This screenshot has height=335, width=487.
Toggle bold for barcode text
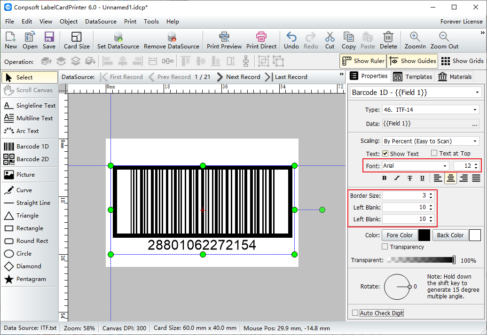click(385, 178)
